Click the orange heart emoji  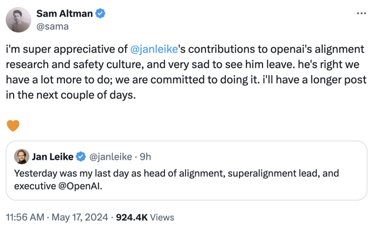[x=13, y=126]
